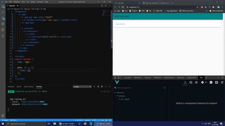
Task: Collapse the Root node in component tree
Action: pos(115,93)
